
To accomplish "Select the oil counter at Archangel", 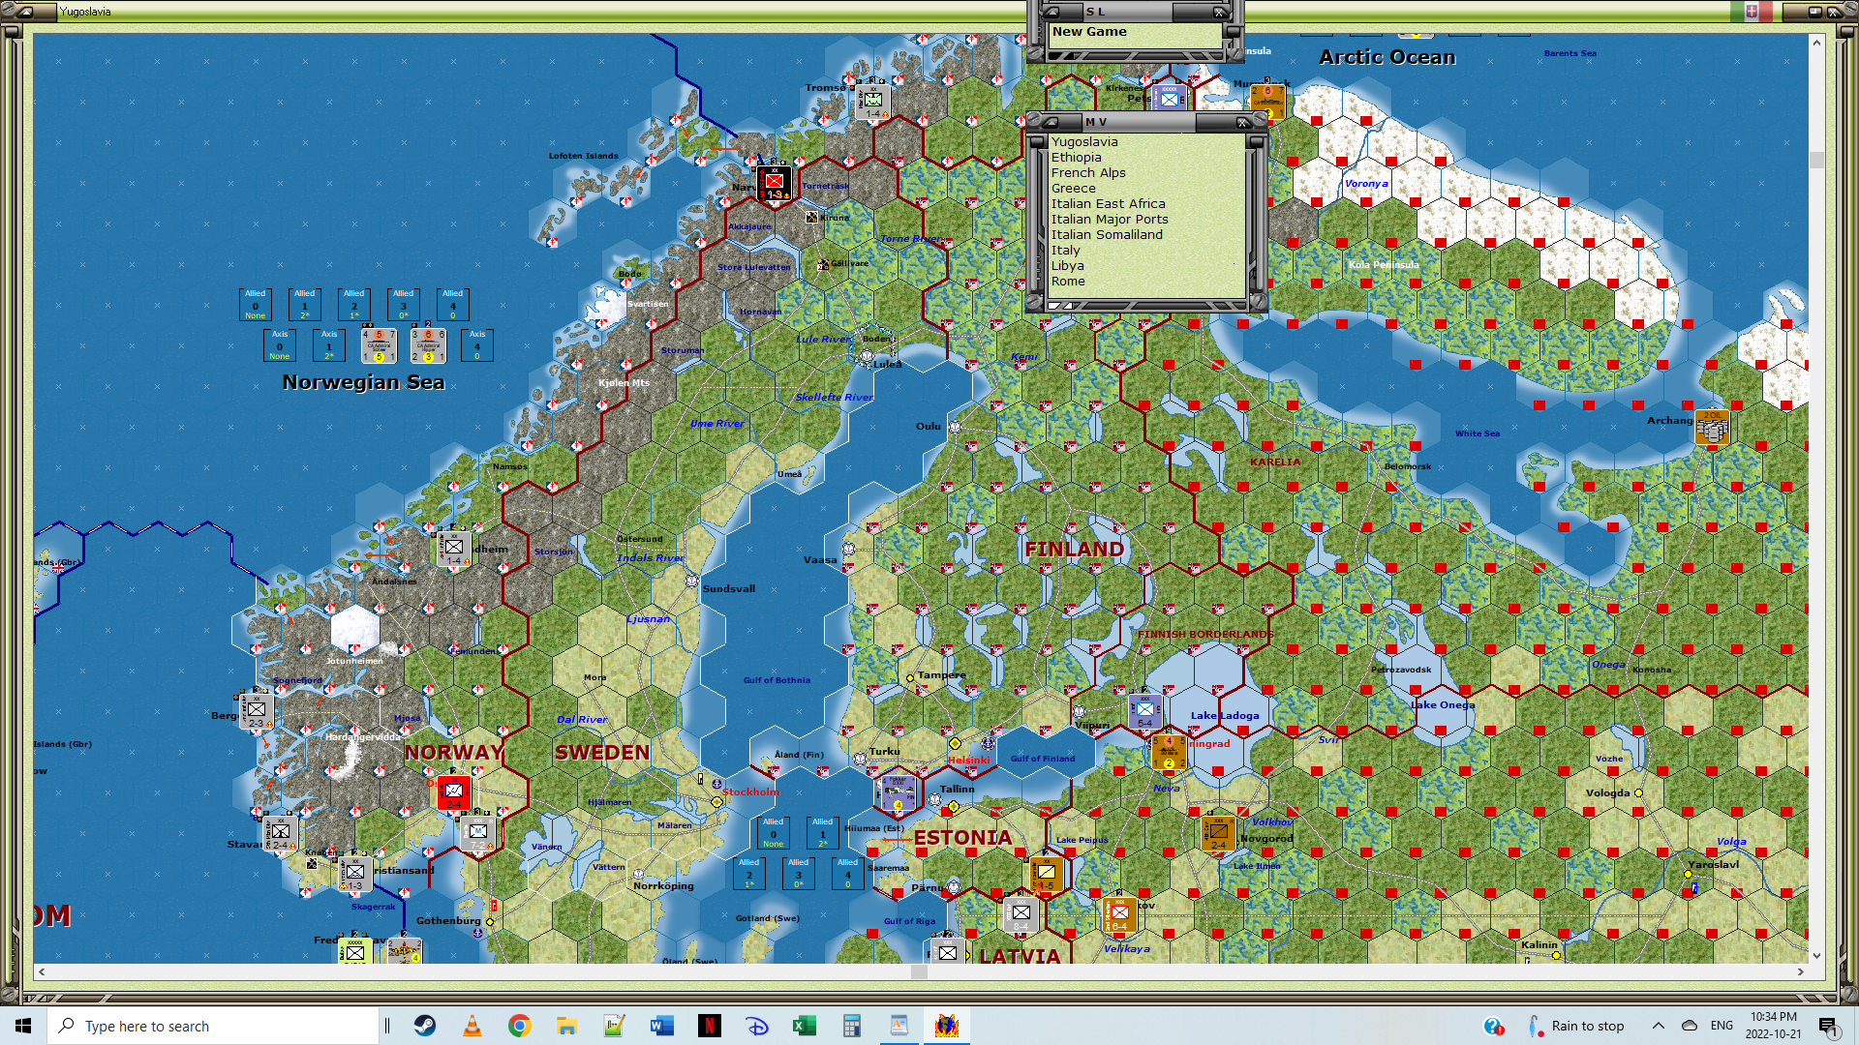I will pyautogui.click(x=1712, y=428).
